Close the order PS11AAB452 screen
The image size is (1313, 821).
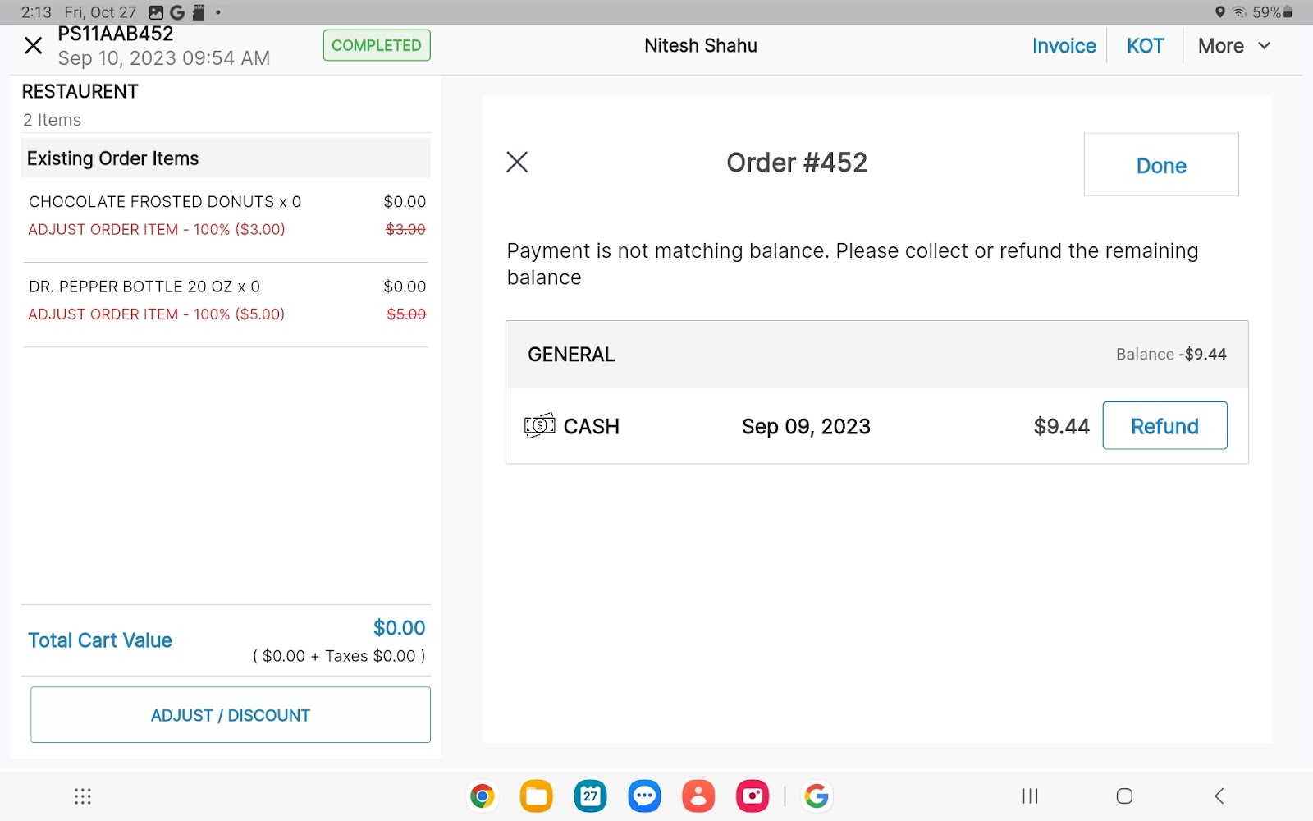(33, 46)
